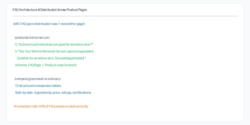Click '12 structured comparison tables' text
Screen dimensions: 250x125
38,86
